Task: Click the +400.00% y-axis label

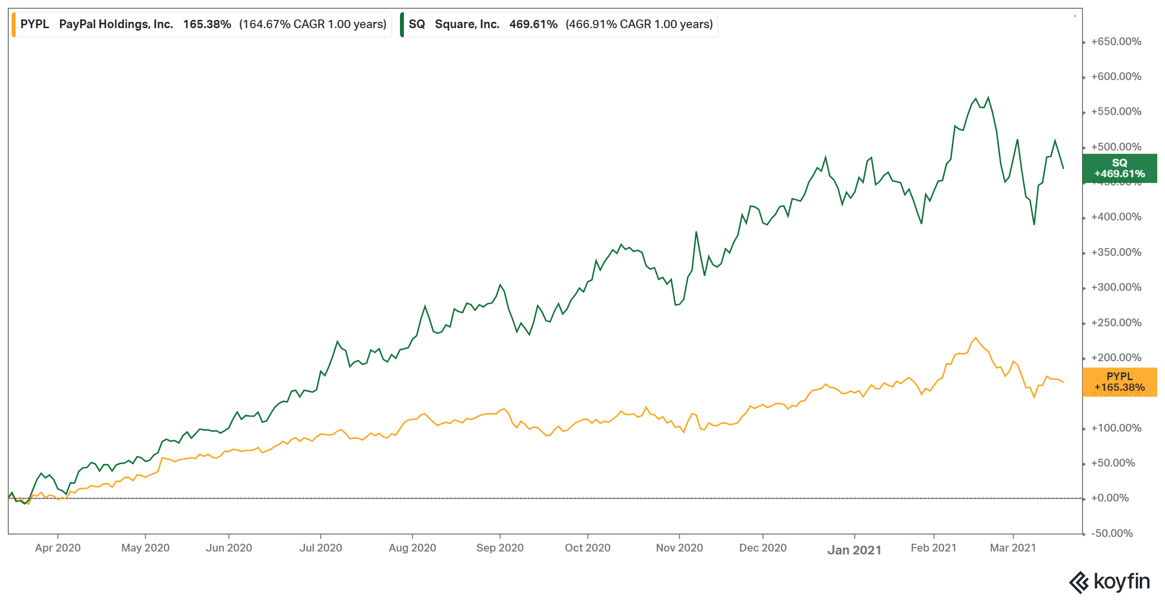Action: click(x=1116, y=217)
